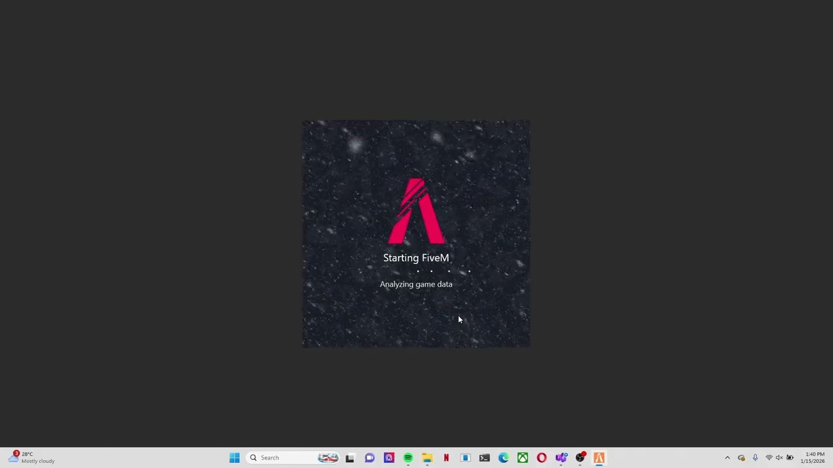Open the purple video camera chat app
This screenshot has height=468, width=833.
coord(370,458)
